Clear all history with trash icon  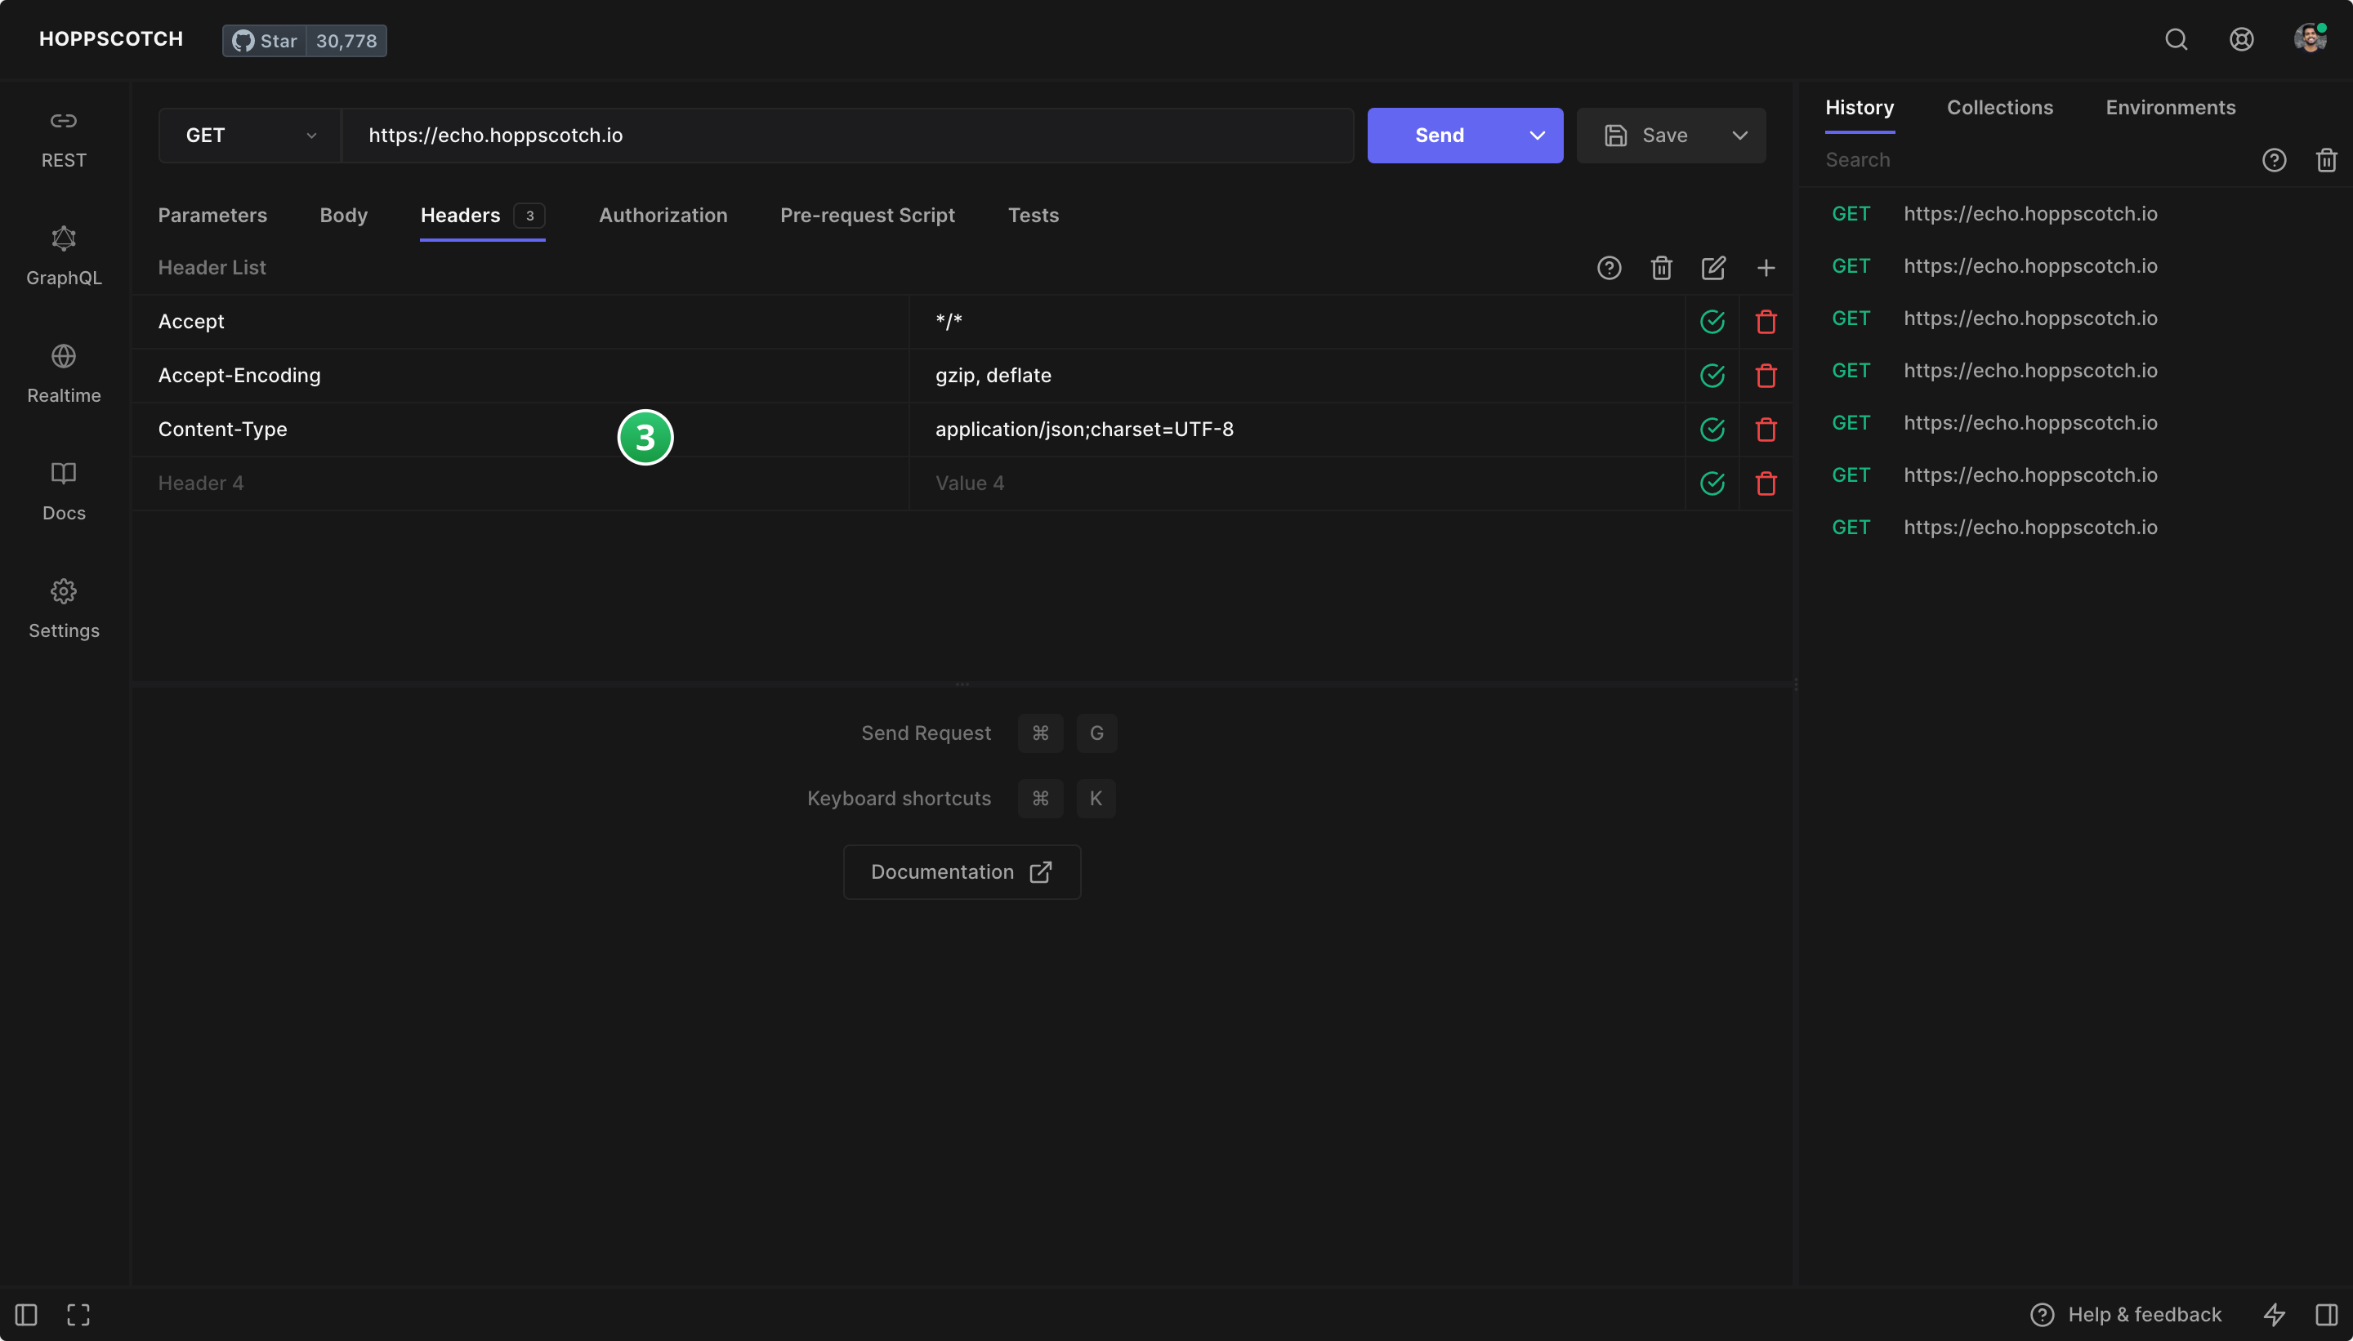[x=2325, y=160]
